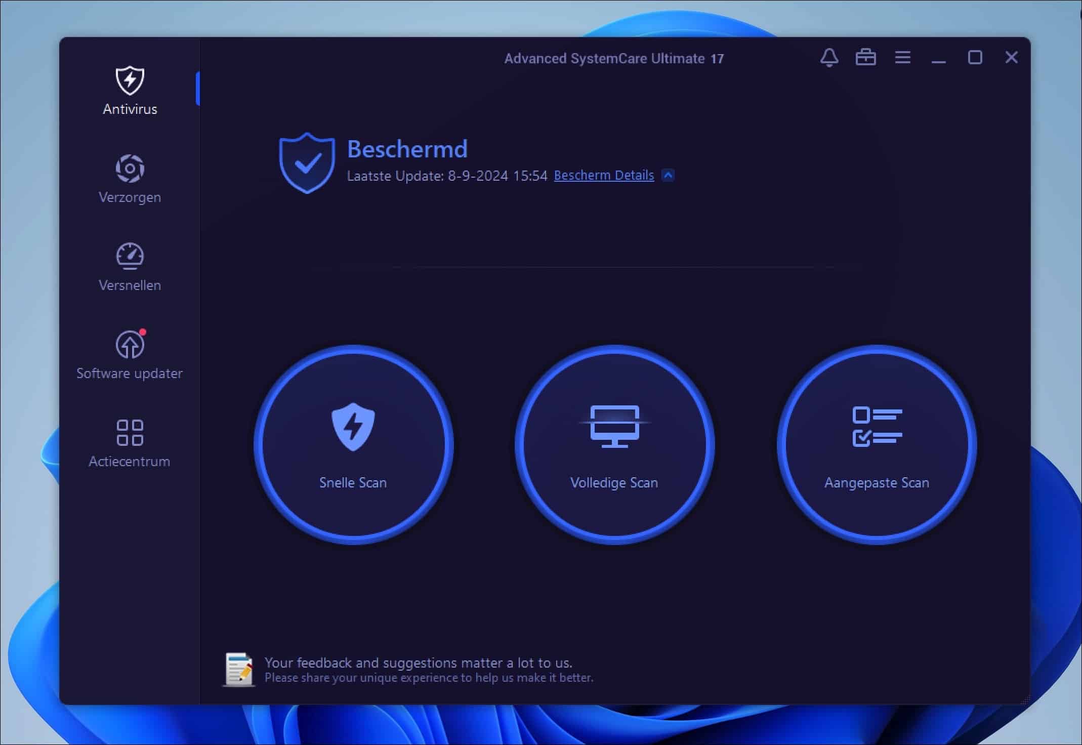Click the feedback notepad icon at the bottom
The width and height of the screenshot is (1082, 745).
(x=239, y=669)
